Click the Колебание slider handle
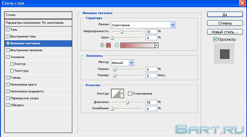 (x=112, y=109)
